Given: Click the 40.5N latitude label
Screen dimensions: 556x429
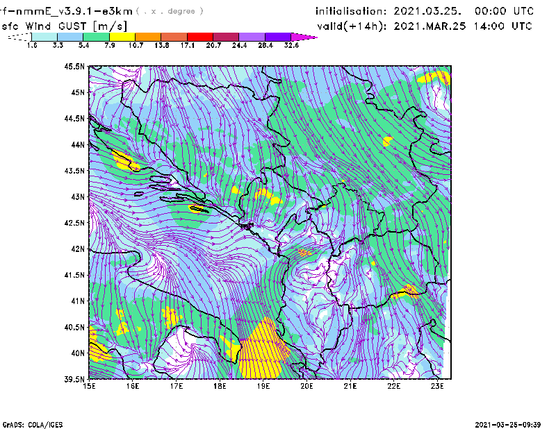Looking at the screenshot, I should click(74, 328).
